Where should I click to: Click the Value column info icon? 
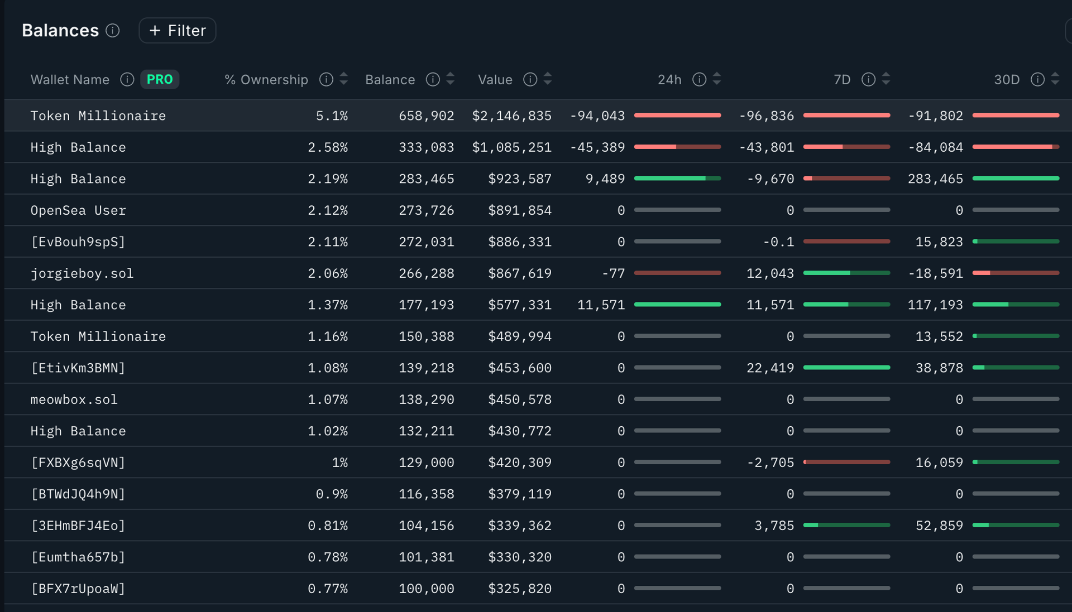(530, 80)
